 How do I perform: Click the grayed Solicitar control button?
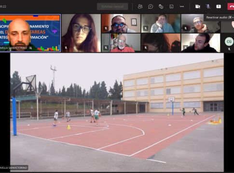[112, 7]
